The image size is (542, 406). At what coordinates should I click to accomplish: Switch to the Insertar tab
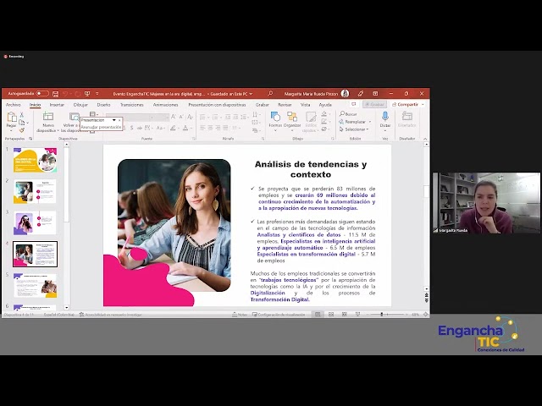[x=57, y=105]
